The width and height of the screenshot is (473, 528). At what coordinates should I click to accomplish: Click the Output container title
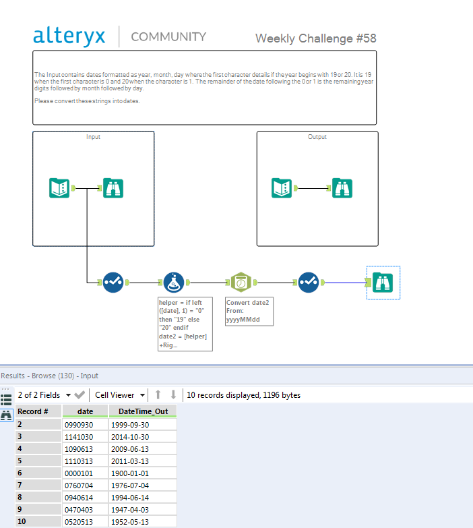(x=317, y=137)
